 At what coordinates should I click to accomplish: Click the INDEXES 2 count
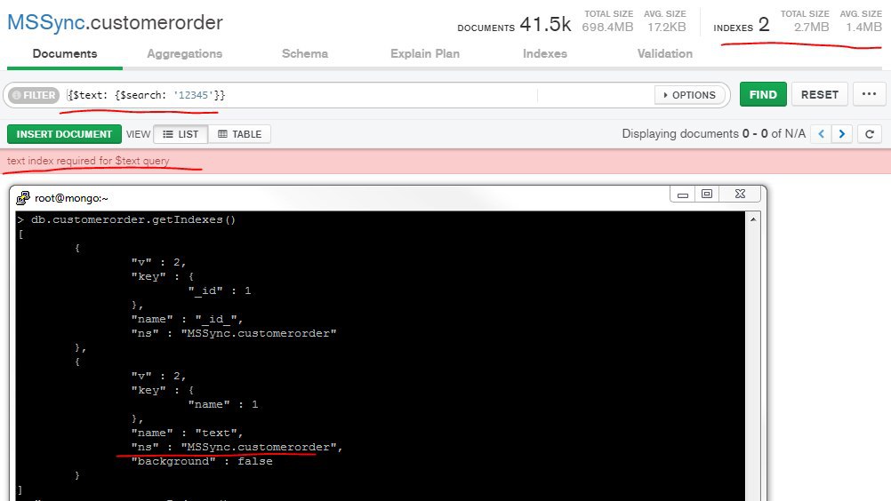point(742,24)
